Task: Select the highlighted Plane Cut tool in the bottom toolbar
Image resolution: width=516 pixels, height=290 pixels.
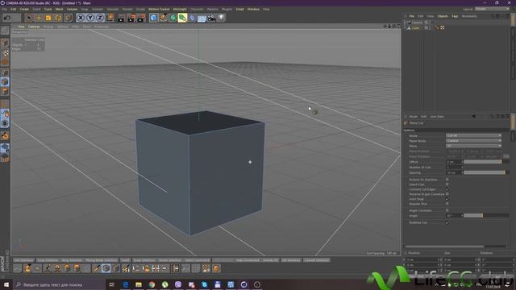Action: [x=106, y=268]
